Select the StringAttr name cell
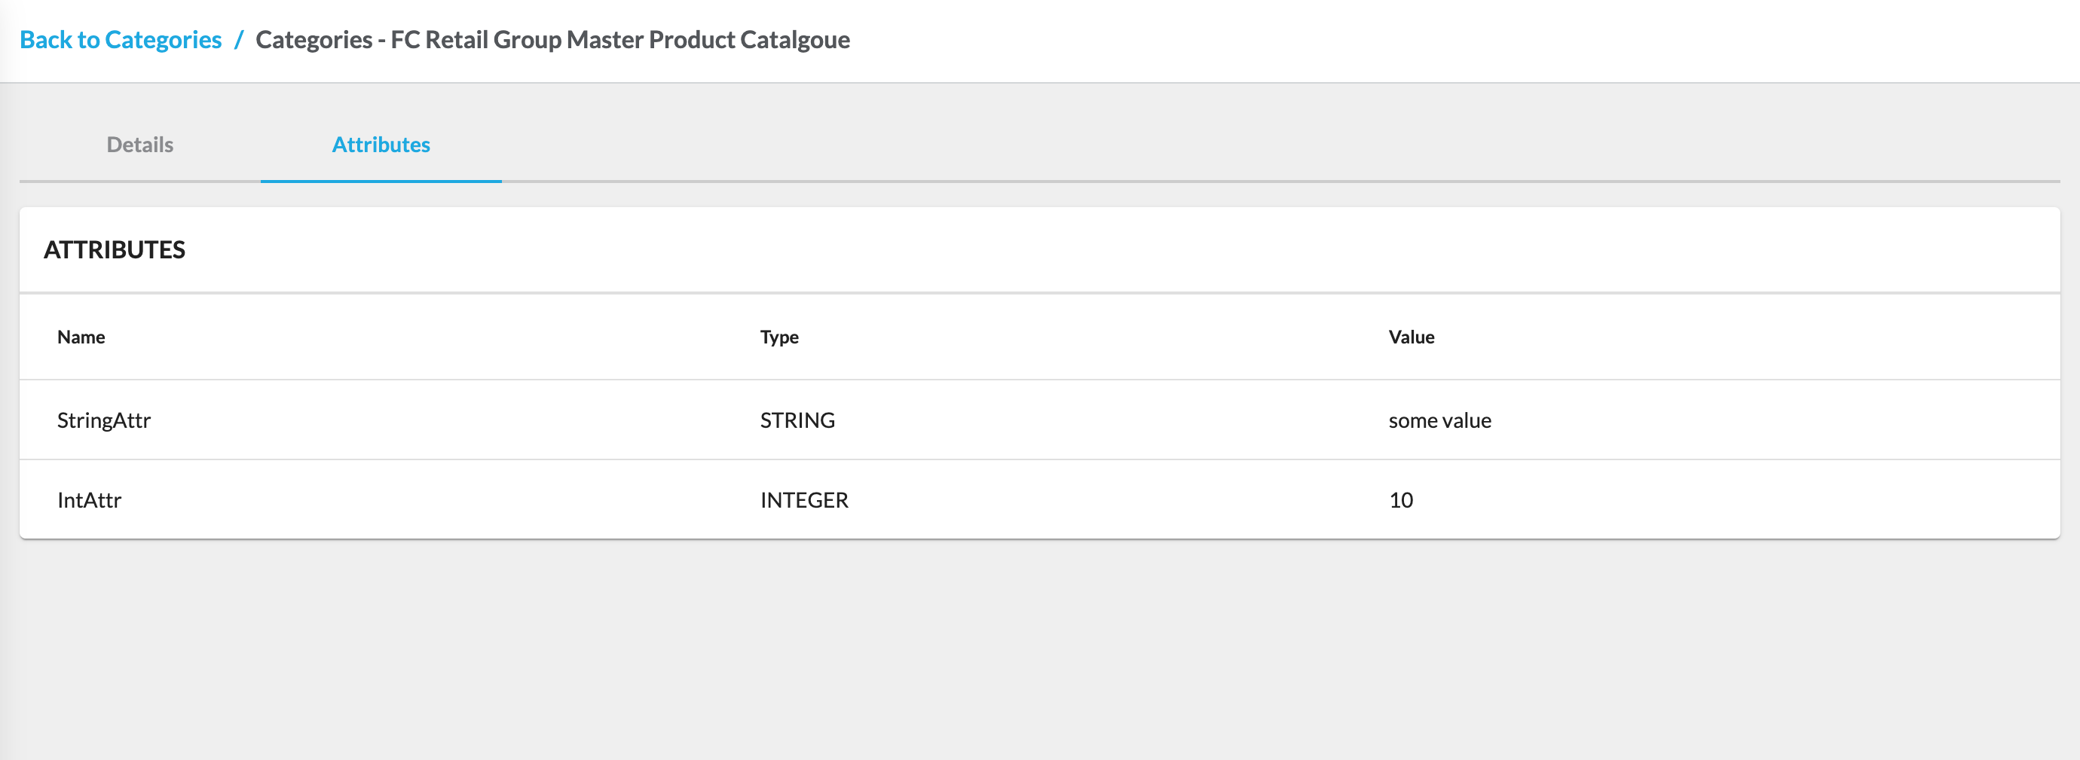This screenshot has width=2080, height=760. pos(104,420)
